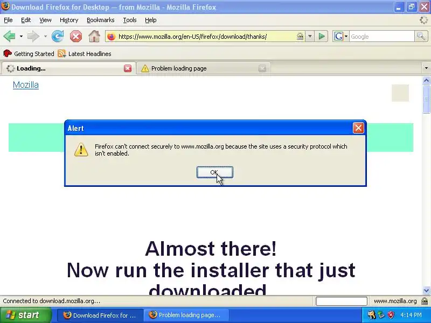The width and height of the screenshot is (431, 323).
Task: Open the Edit menu
Action: [26, 20]
